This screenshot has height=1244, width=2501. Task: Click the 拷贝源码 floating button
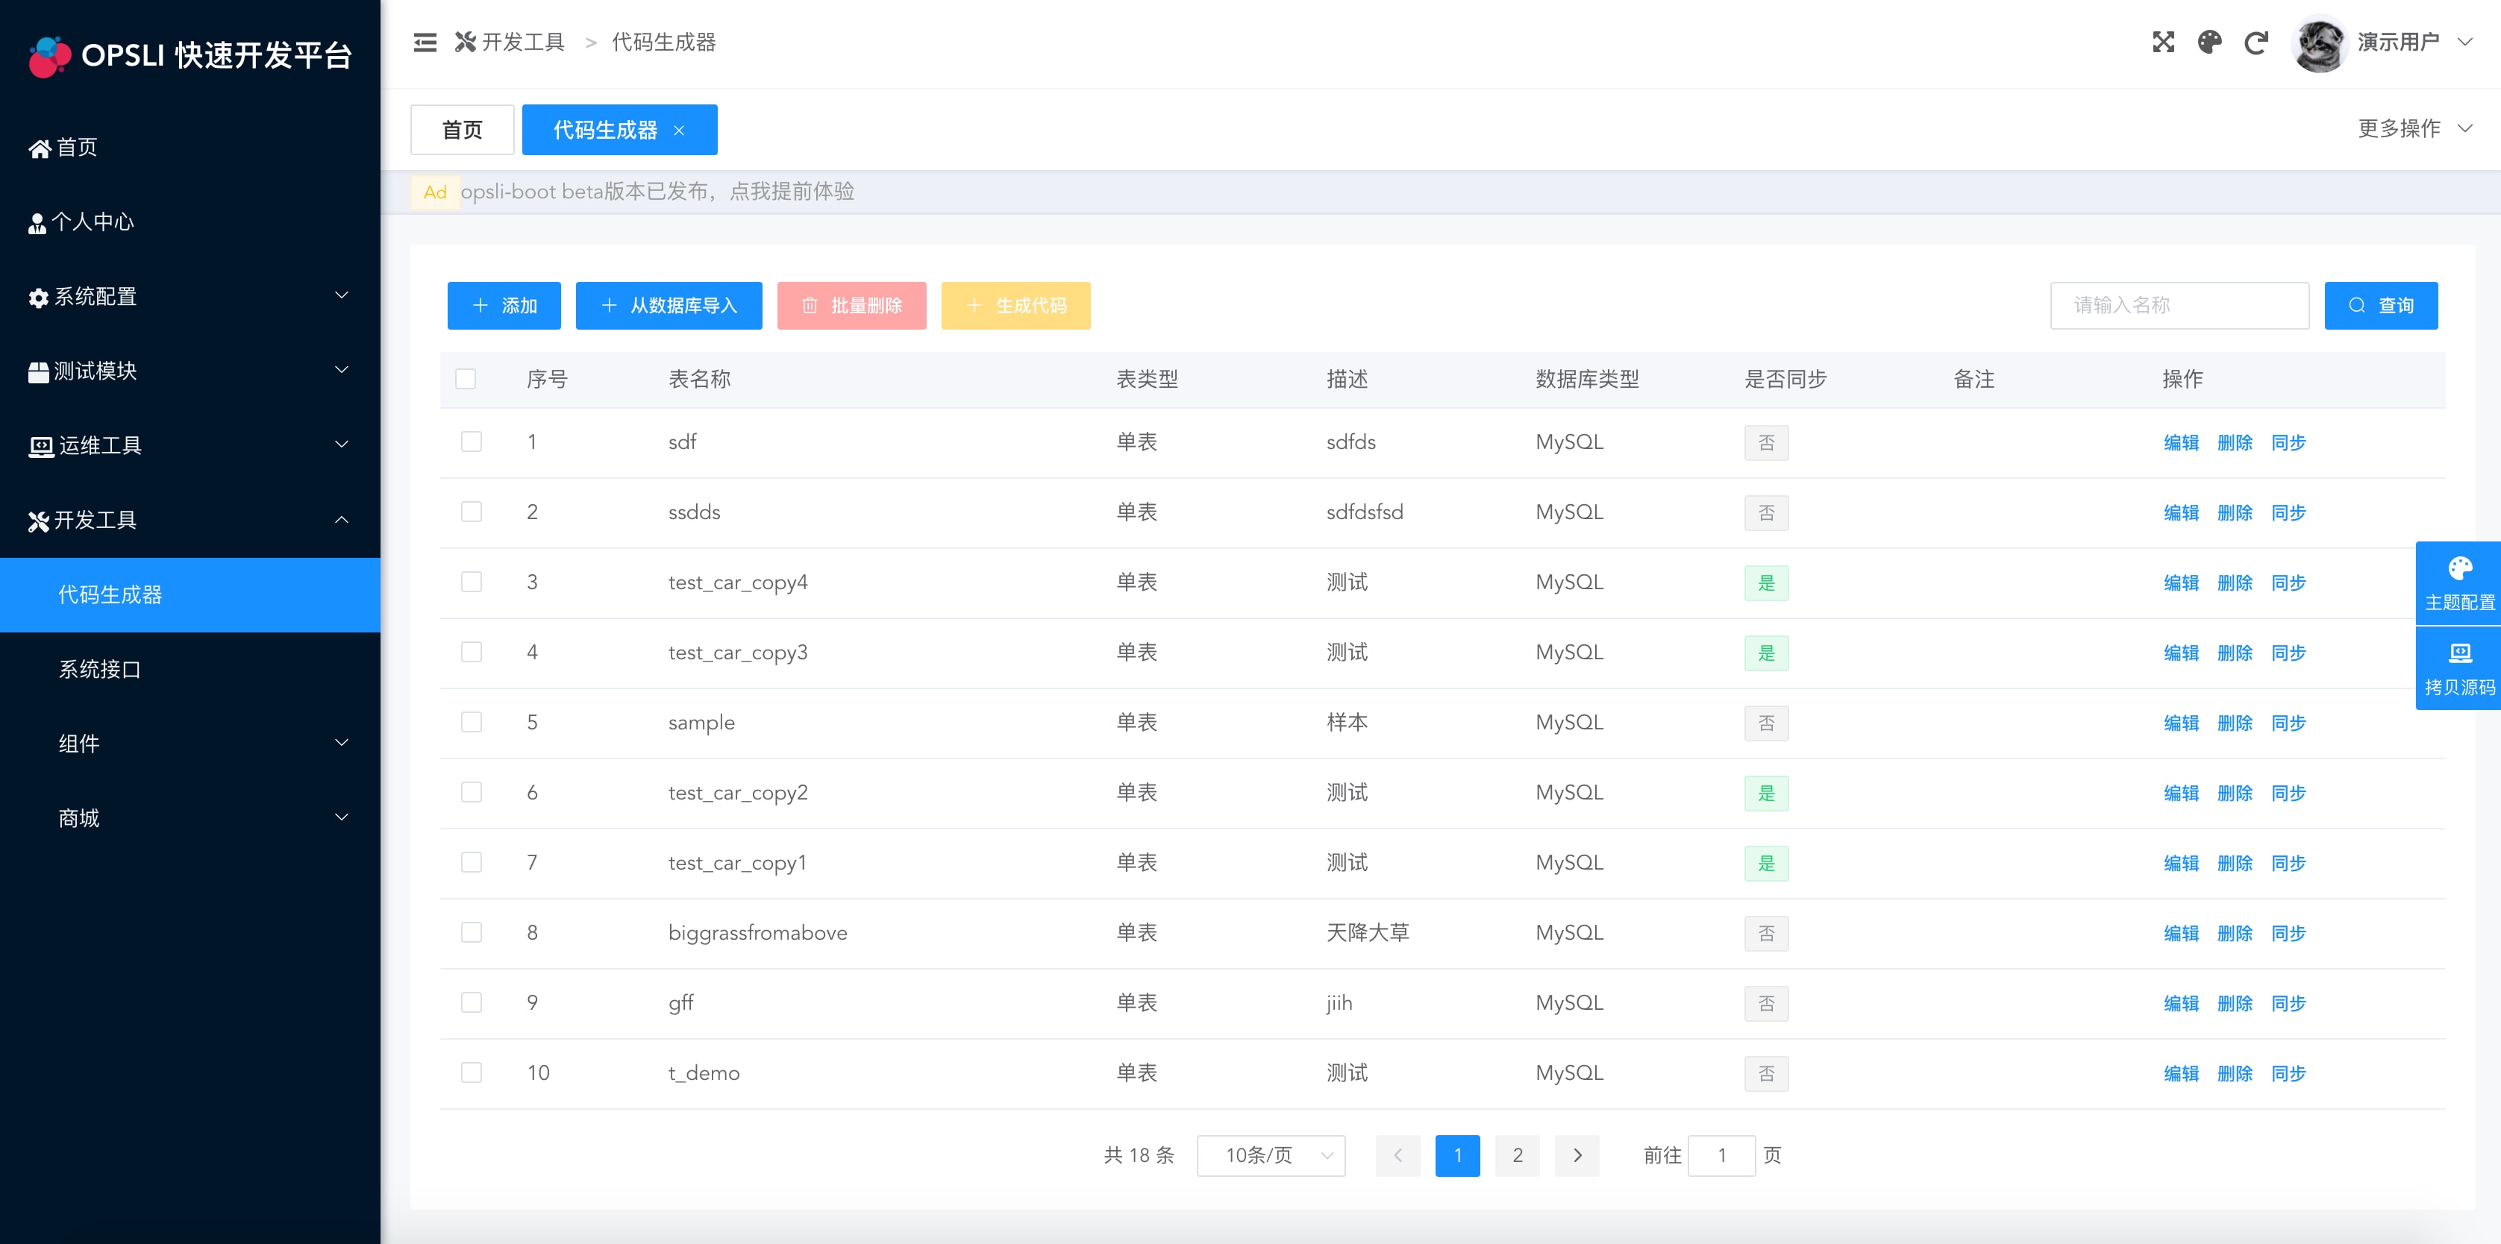(2458, 668)
